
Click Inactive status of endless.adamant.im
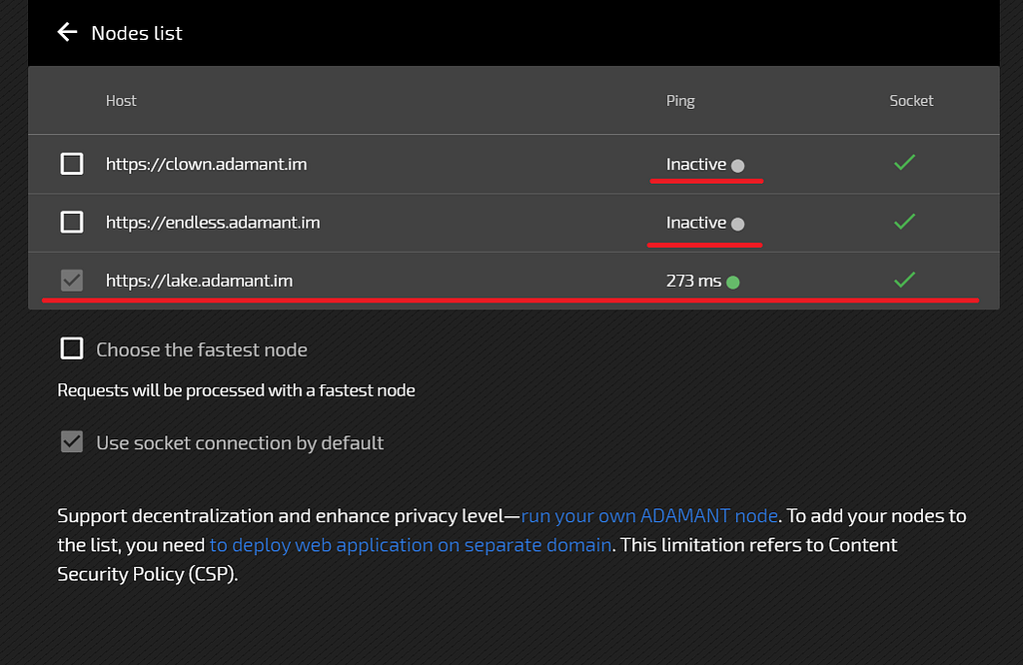pyautogui.click(x=696, y=223)
